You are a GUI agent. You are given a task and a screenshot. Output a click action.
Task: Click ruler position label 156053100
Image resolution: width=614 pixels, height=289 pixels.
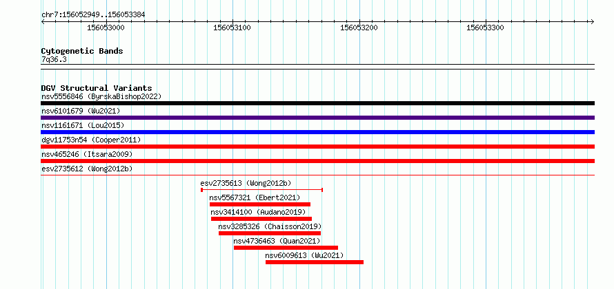(x=232, y=28)
